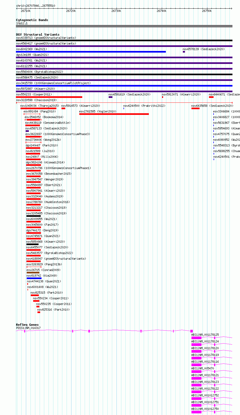
Task: Select variant nsv6112255 (Wu2021)
Action: 32,66
